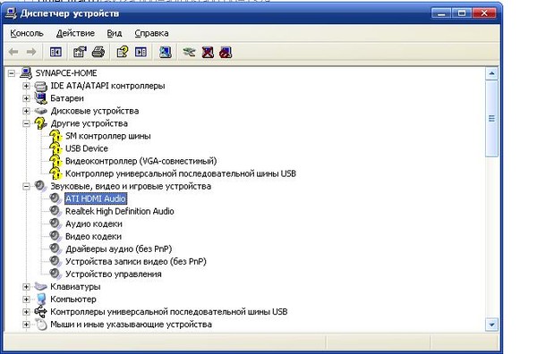Click the toolbar icon with red X
This screenshot has height=354, width=537.
click(x=208, y=52)
